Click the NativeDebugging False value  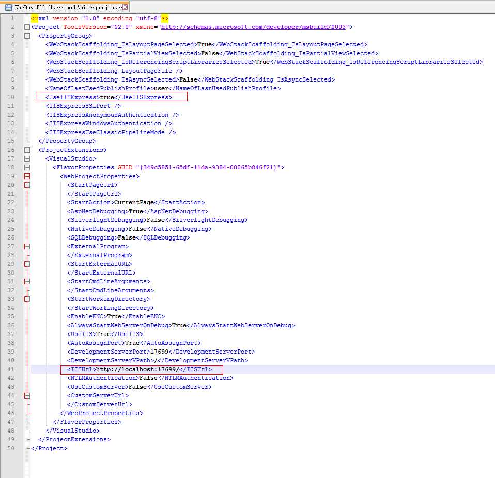point(137,229)
